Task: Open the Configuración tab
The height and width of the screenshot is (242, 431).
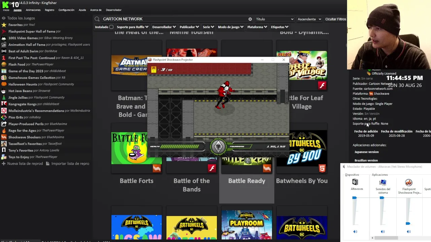Action: tap(66, 10)
